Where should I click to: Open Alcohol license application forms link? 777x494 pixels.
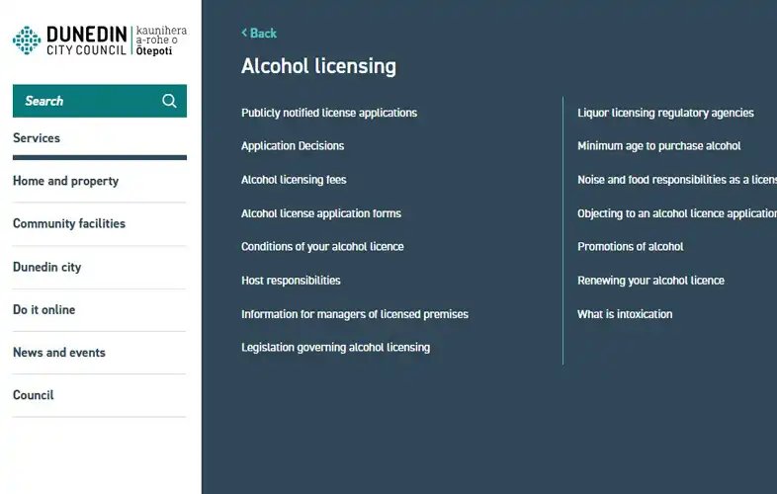click(321, 213)
